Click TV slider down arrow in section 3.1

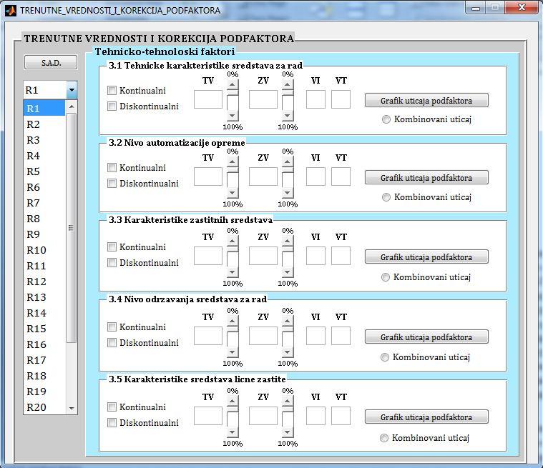(x=233, y=115)
